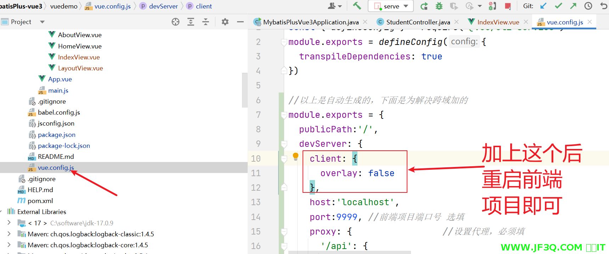Toggle code fold at line 7 module.exports
The image size is (609, 254).
click(284, 115)
